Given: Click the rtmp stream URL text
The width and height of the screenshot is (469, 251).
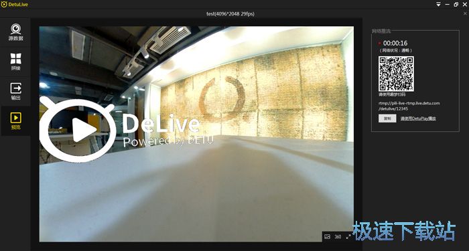Looking at the screenshot, I should coord(409,106).
